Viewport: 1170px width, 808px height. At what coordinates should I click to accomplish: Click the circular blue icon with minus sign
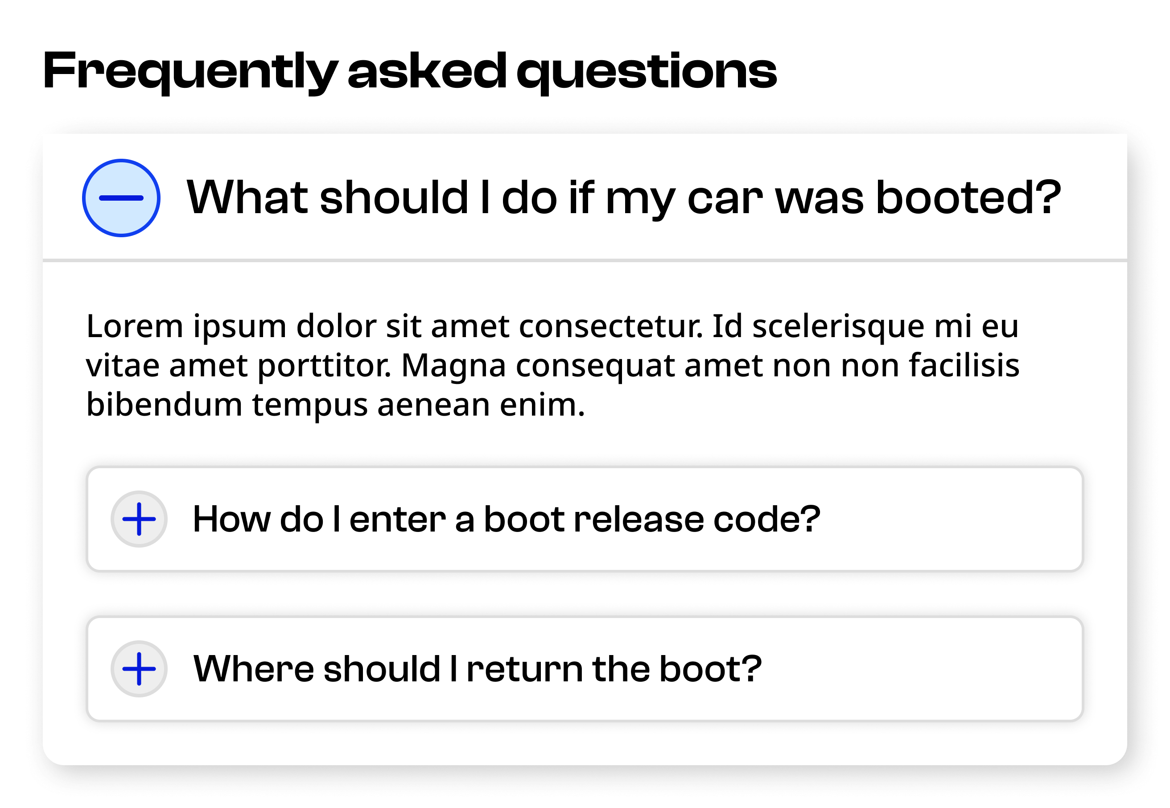pos(121,198)
